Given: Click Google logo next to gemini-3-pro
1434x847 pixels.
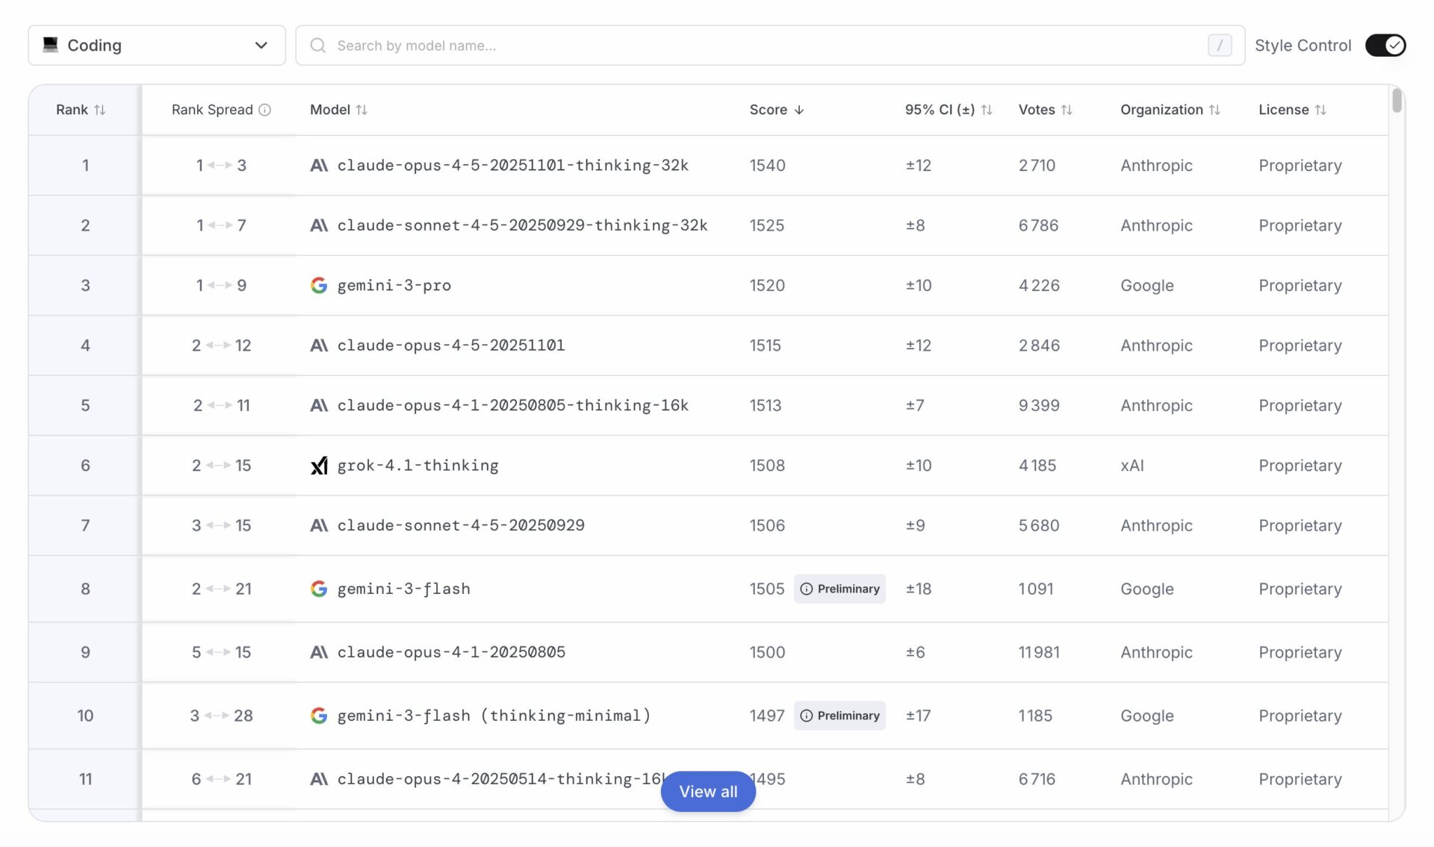Looking at the screenshot, I should 319,285.
